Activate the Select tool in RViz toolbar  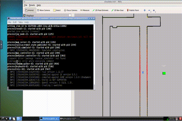click(57, 10)
